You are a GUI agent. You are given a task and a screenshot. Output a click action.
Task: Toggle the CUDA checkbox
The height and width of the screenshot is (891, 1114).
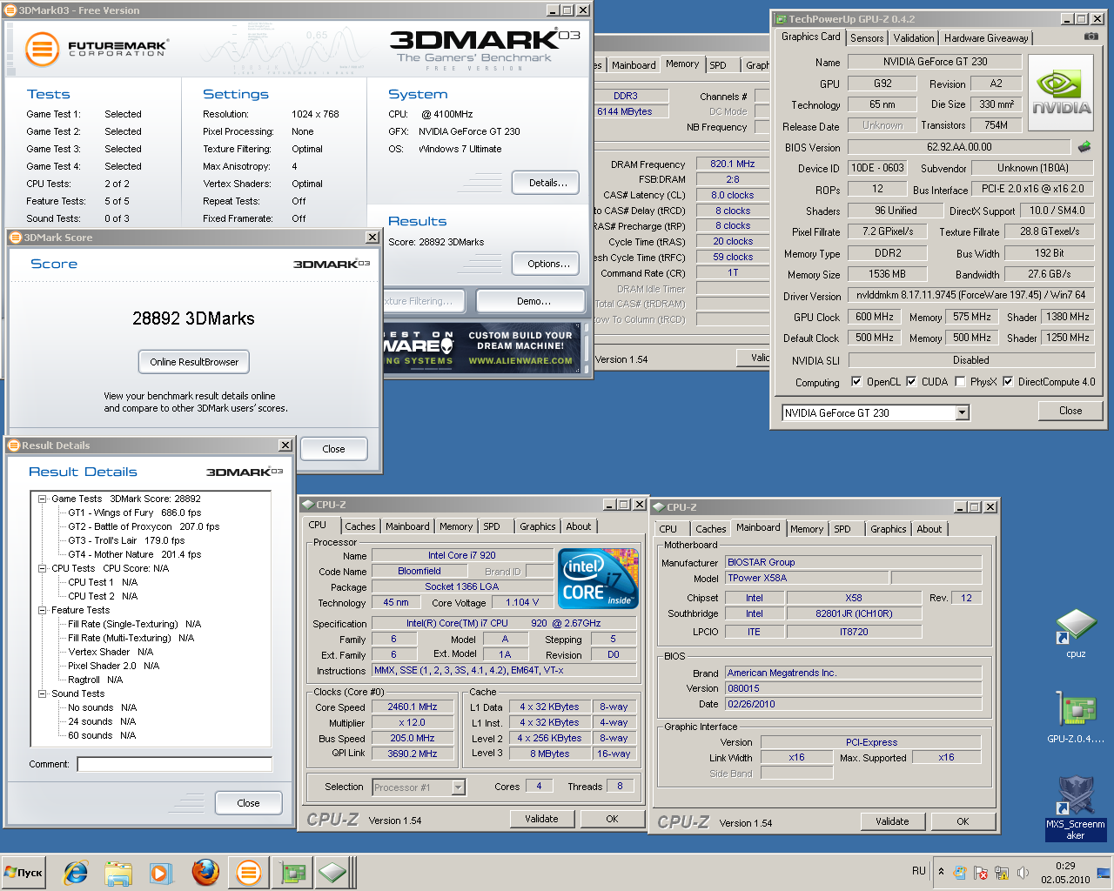tap(911, 381)
